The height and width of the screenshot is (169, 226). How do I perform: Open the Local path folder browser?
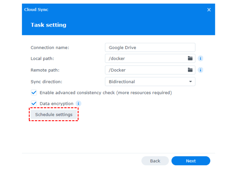190,59
